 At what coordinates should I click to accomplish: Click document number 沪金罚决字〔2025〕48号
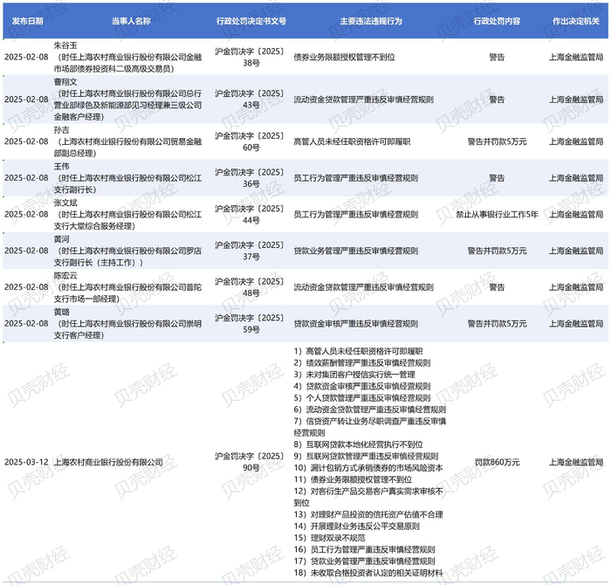click(x=251, y=287)
